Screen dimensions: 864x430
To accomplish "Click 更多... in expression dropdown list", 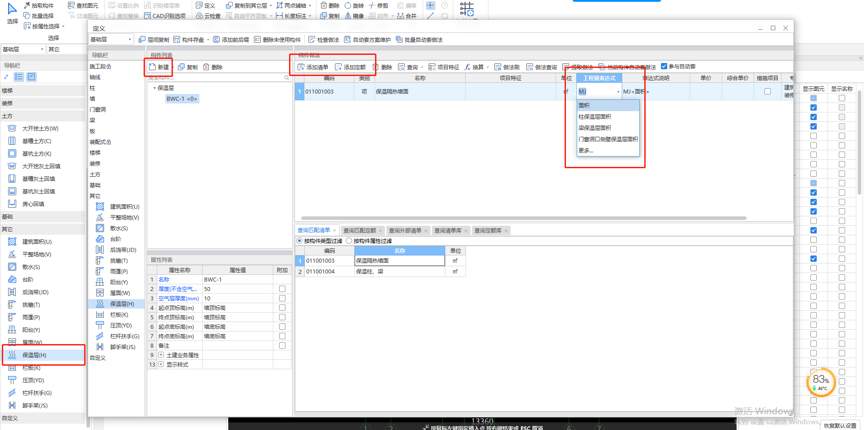I will click(x=608, y=150).
